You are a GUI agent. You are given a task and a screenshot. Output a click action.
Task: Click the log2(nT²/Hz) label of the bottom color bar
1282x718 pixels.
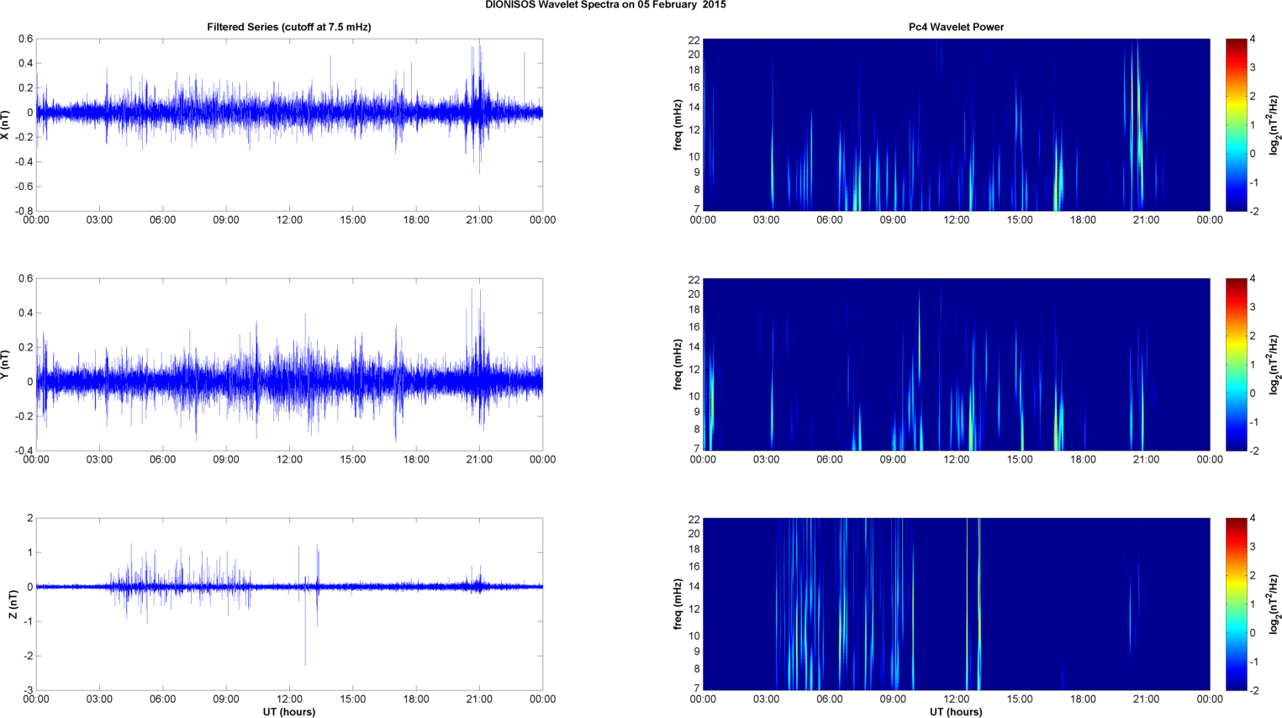click(x=1274, y=604)
